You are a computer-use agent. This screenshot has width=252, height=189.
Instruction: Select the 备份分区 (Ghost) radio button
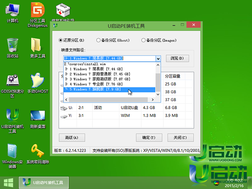[98, 40]
